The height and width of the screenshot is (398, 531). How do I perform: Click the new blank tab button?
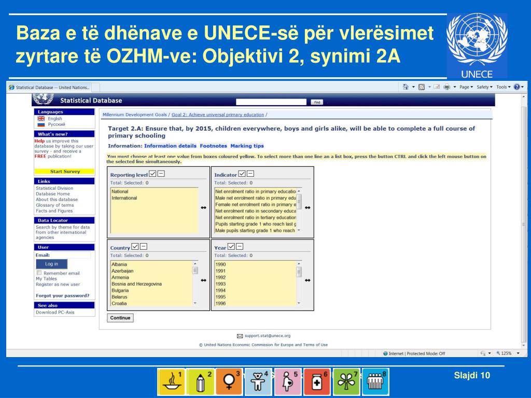[x=96, y=87]
